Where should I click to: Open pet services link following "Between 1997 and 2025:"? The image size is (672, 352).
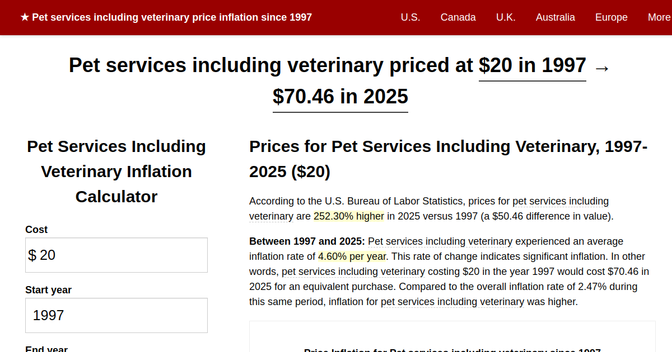[x=440, y=241]
